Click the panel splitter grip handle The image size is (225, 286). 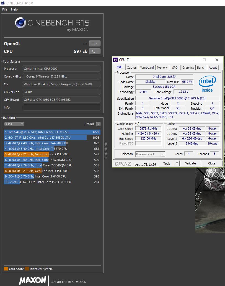(106, 150)
